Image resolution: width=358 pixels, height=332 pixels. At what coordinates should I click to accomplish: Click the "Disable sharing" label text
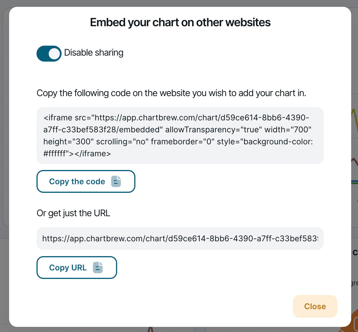(94, 53)
